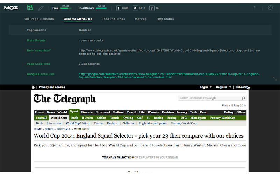Open Tennis in sport bar
The width and height of the screenshot is (280, 175).
(114, 118)
